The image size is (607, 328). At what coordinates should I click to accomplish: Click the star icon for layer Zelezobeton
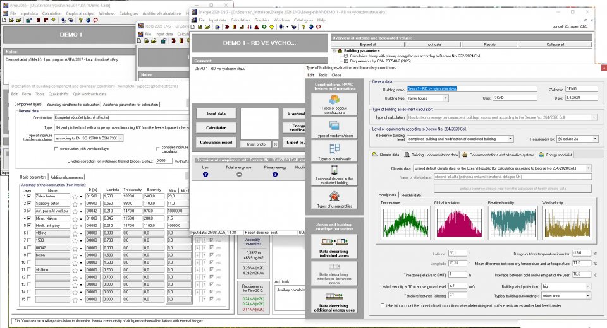pos(75,197)
